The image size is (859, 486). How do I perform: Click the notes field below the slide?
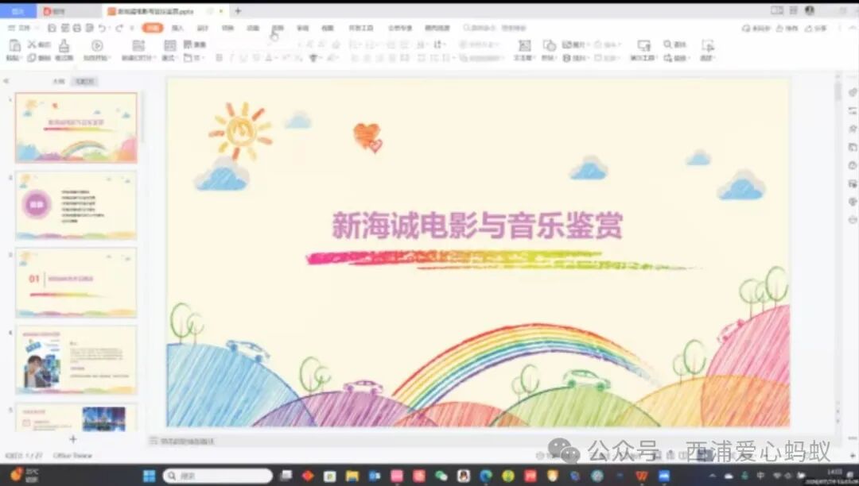click(x=186, y=441)
